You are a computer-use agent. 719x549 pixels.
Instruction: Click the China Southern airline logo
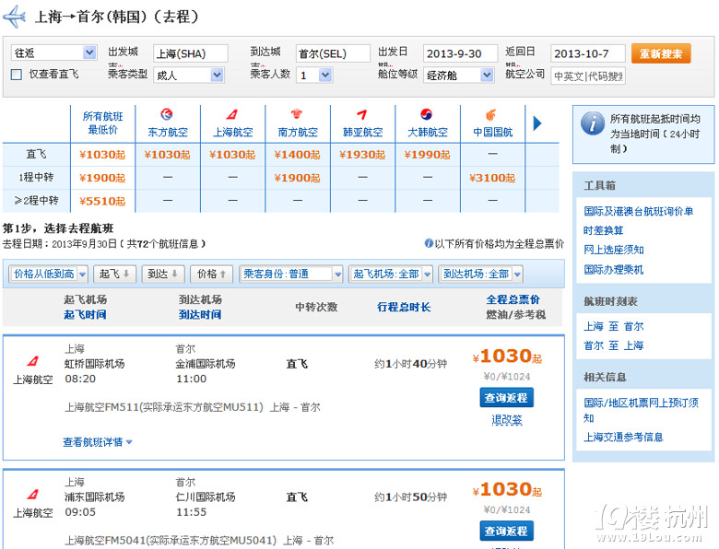tap(297, 113)
